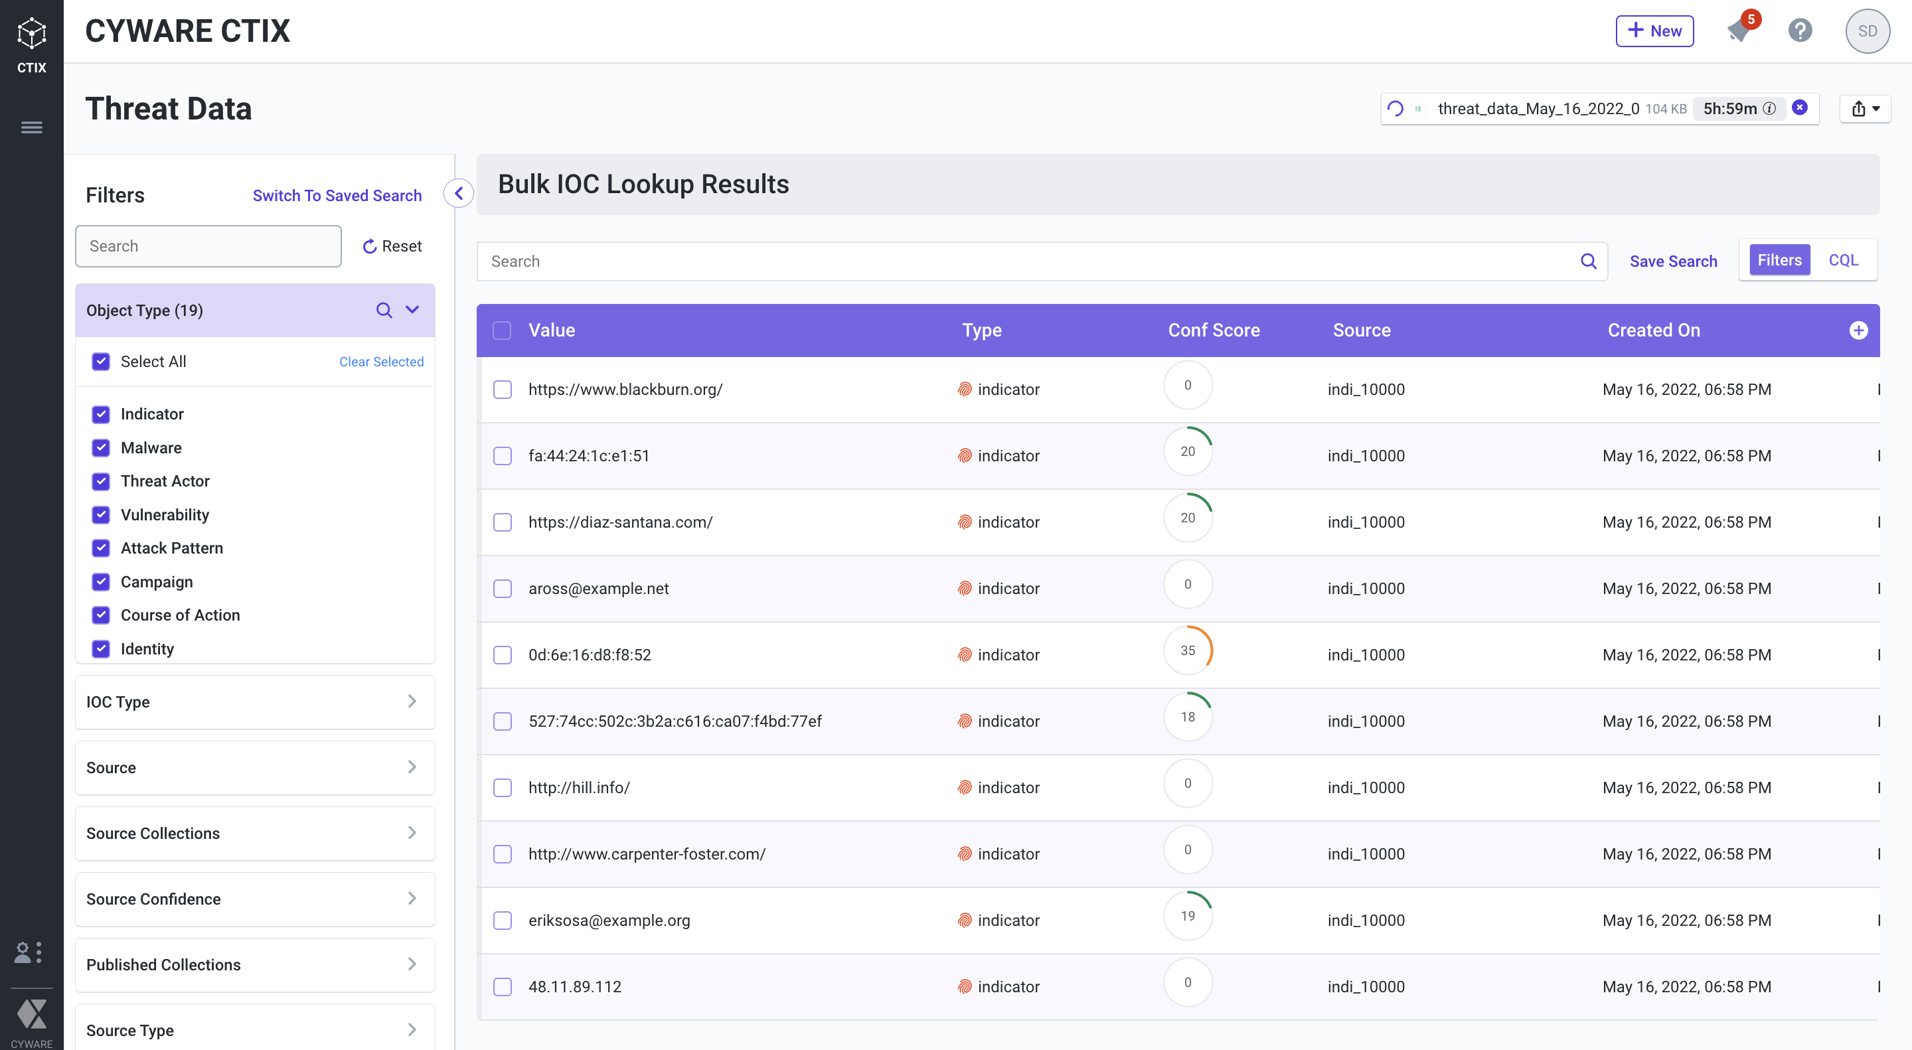Collapse the filters panel arrow
This screenshot has height=1050, width=1912.
459,194
